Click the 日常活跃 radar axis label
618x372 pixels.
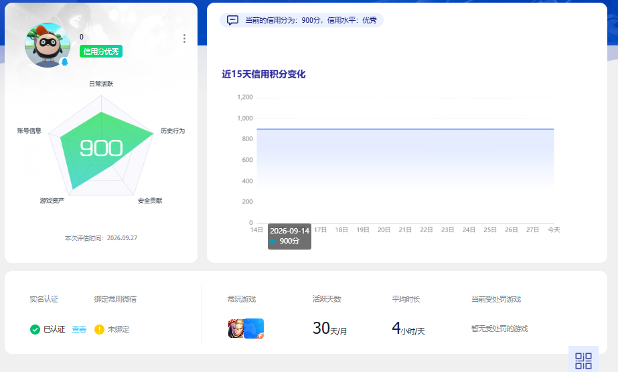click(101, 84)
